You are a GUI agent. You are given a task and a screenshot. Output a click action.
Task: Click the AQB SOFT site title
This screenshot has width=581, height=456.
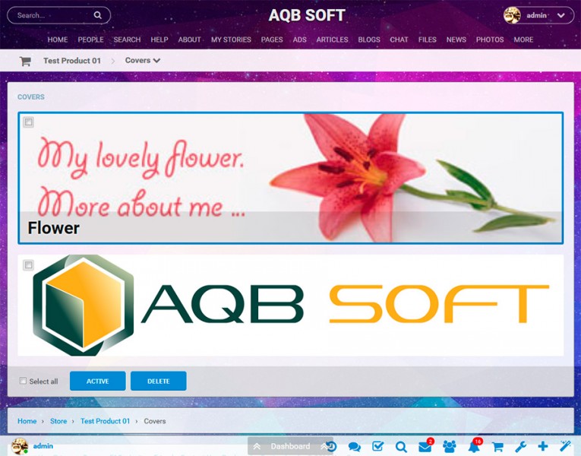[x=307, y=15]
